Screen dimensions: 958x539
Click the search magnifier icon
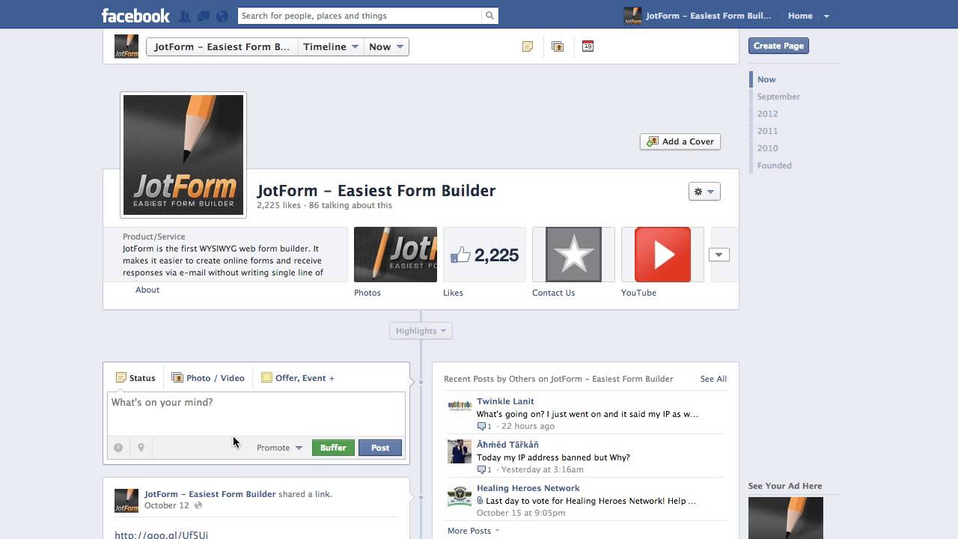(489, 16)
